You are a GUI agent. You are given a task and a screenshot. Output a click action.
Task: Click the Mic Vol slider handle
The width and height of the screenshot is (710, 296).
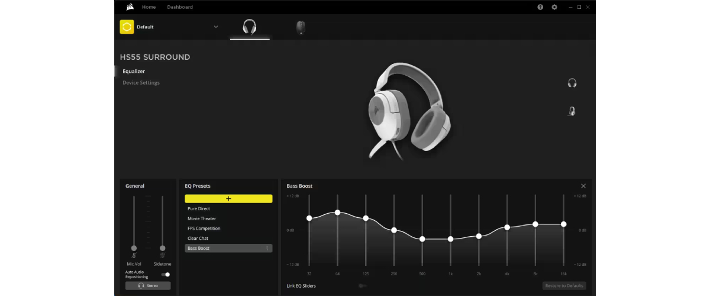(x=134, y=248)
